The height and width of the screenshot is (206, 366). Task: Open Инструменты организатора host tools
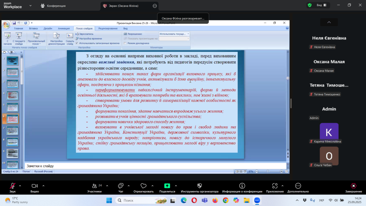coord(199,186)
